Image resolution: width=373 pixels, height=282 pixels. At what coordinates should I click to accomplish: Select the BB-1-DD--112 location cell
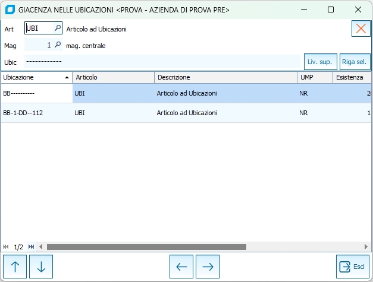pyautogui.click(x=37, y=113)
